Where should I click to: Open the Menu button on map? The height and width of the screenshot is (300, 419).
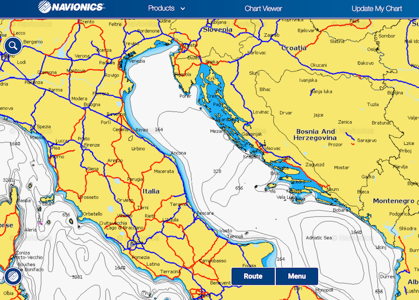tap(297, 276)
